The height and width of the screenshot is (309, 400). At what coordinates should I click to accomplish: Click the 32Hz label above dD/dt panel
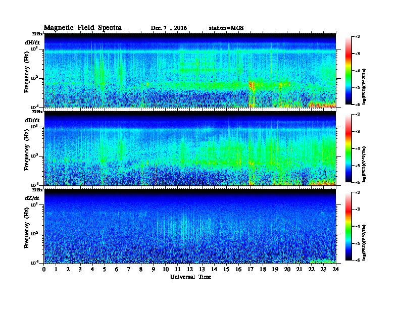tap(37, 112)
